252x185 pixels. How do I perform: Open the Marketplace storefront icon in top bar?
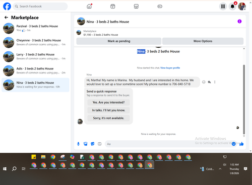point(136,7)
